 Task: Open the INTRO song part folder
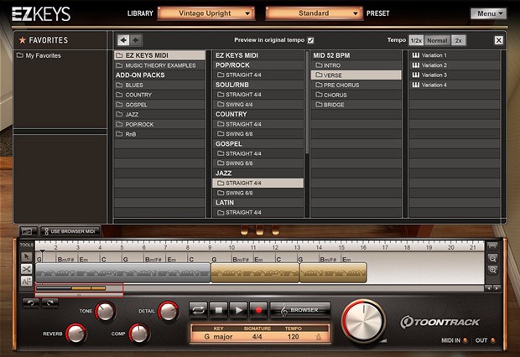tap(356, 65)
